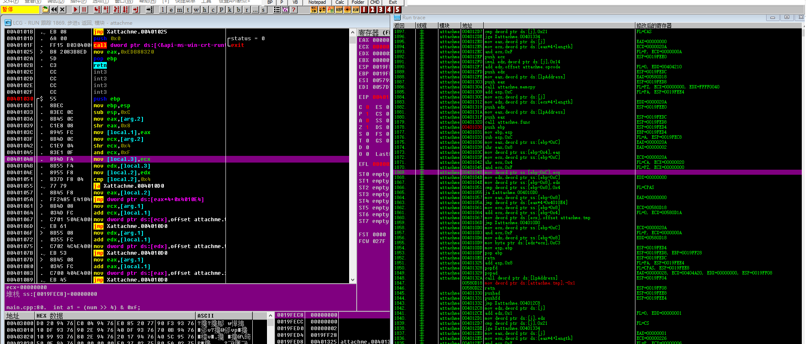Click the red run program arrow

point(75,9)
